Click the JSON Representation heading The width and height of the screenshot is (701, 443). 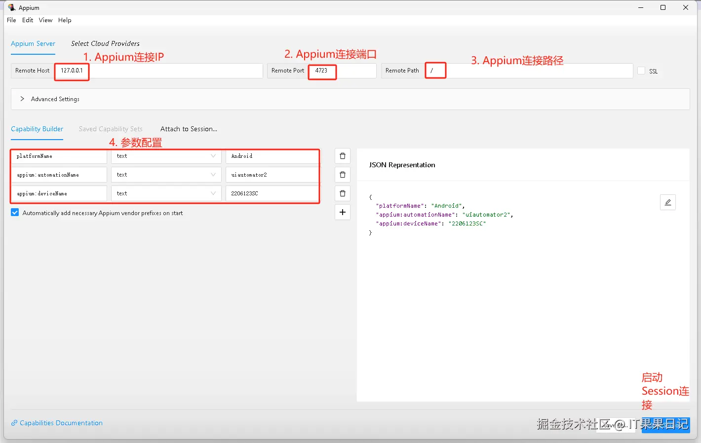coord(402,165)
